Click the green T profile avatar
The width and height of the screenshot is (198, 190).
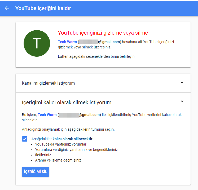[x=37, y=43]
